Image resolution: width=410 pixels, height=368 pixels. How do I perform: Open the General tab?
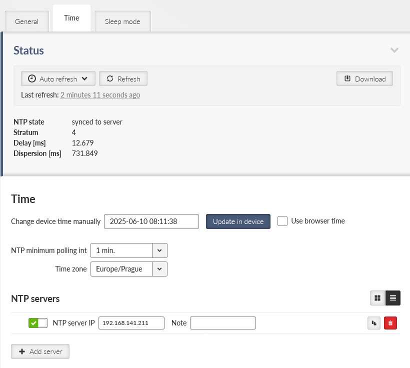[26, 21]
